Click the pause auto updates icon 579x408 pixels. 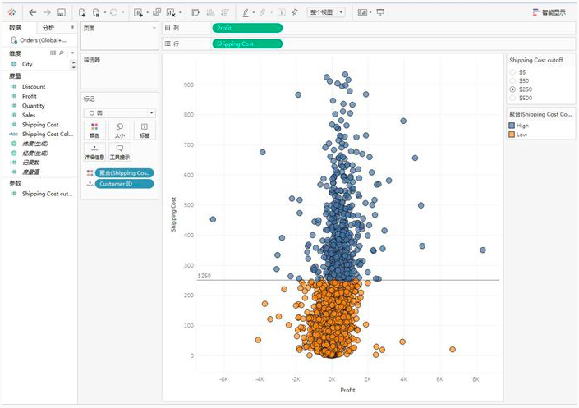(95, 12)
